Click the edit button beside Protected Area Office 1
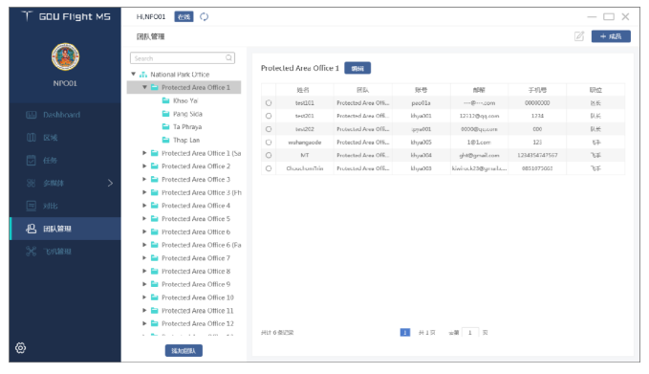This screenshot has height=374, width=649. tap(357, 68)
